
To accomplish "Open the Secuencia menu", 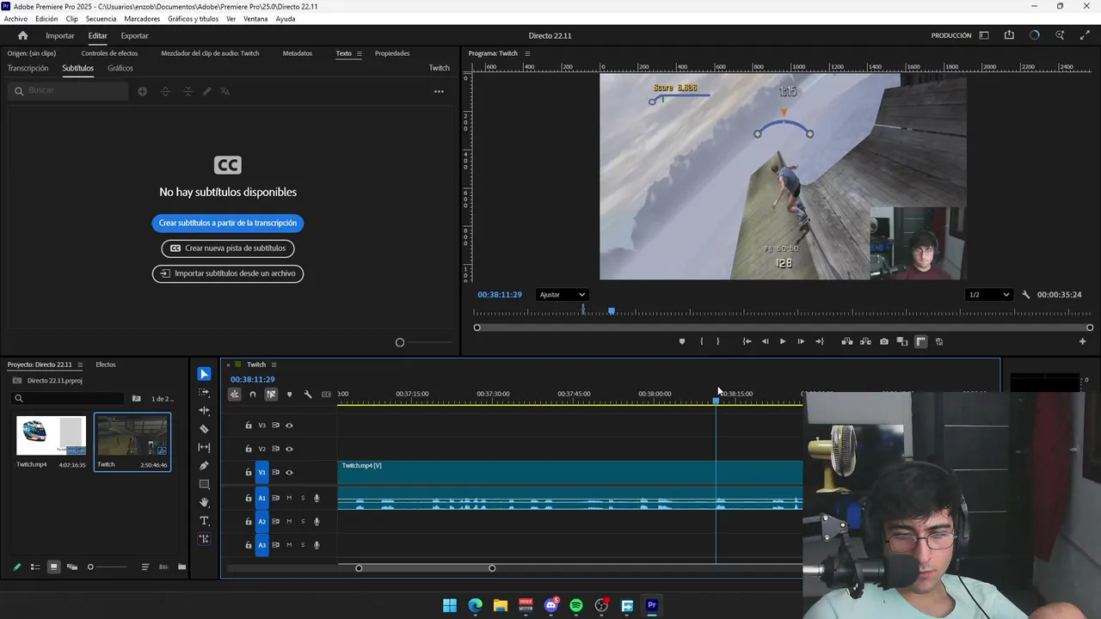I will tap(101, 19).
